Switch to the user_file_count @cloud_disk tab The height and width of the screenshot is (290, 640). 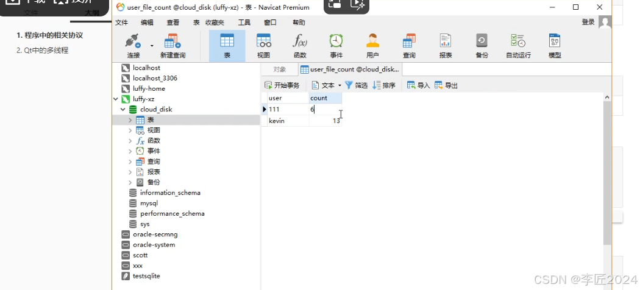pos(350,69)
